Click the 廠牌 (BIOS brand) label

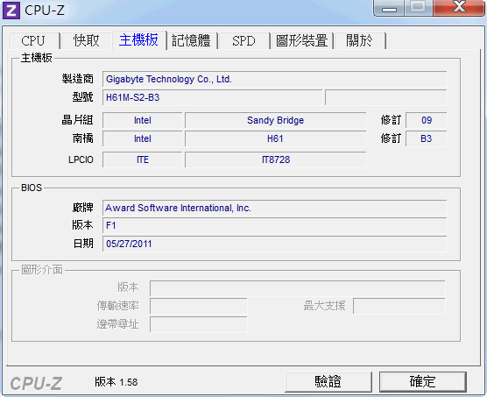point(83,208)
